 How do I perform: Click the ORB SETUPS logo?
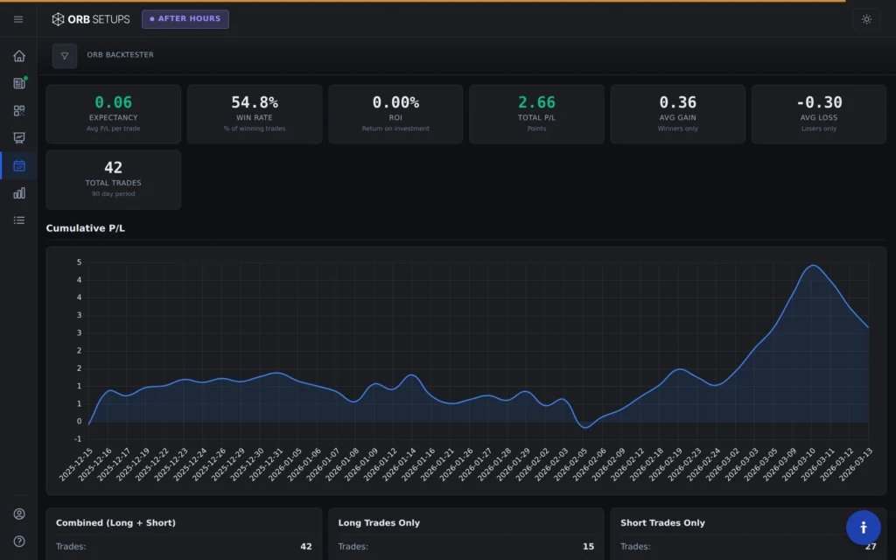(91, 19)
